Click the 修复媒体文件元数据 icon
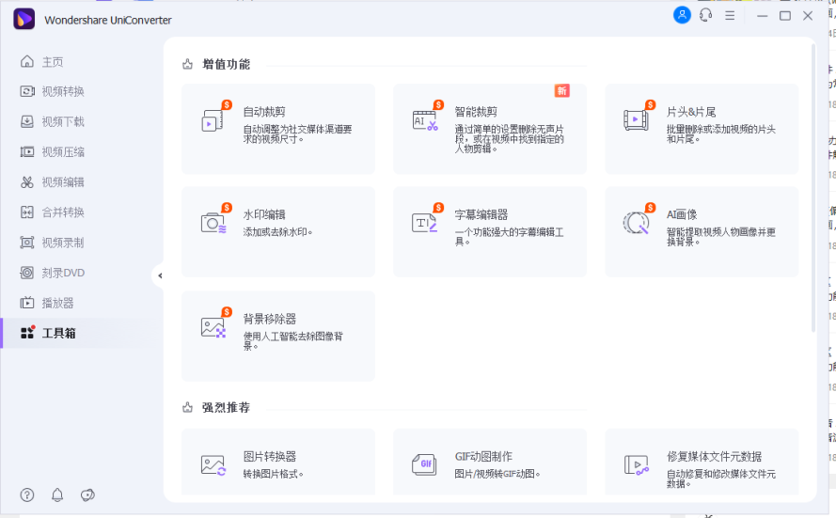This screenshot has height=518, width=836. pos(636,465)
